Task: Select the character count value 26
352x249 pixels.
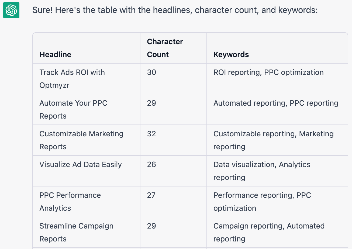Action: (x=151, y=164)
